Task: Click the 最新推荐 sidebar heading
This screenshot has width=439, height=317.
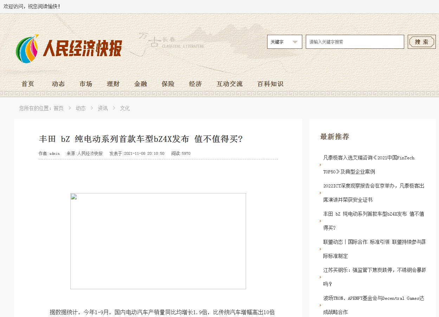Action: (x=335, y=137)
